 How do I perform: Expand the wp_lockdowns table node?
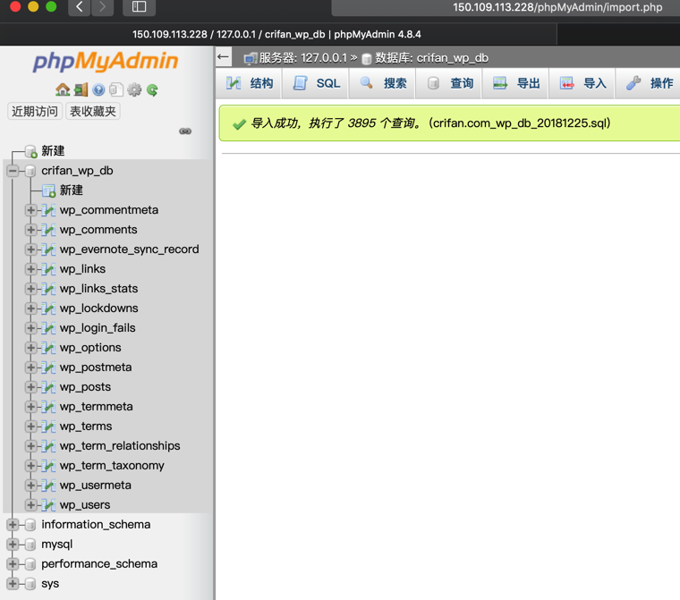(x=30, y=308)
